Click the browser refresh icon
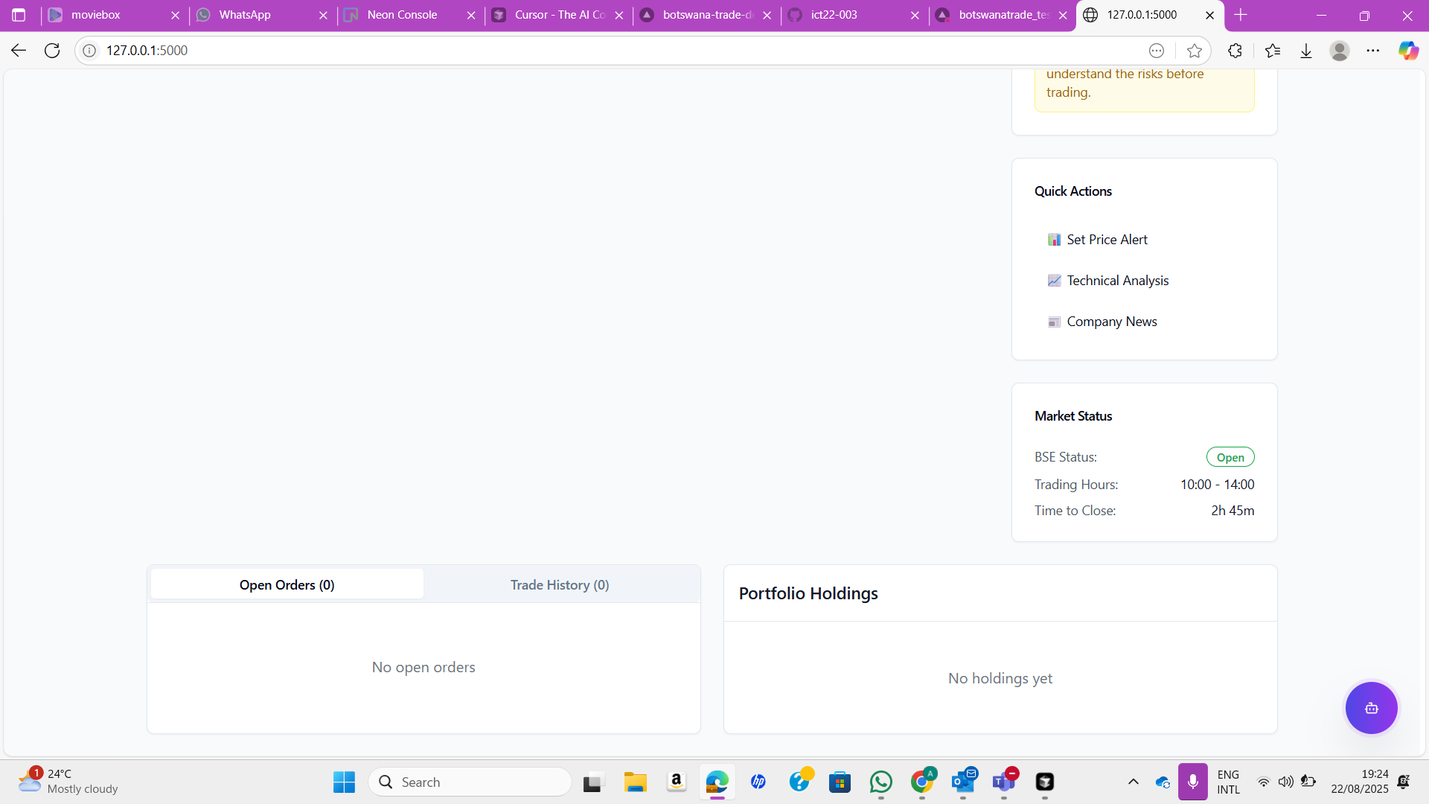The width and height of the screenshot is (1429, 804). point(52,51)
